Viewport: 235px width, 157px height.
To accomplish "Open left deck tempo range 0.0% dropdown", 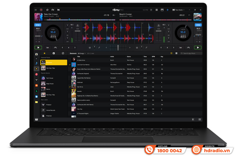I will click(38, 31).
